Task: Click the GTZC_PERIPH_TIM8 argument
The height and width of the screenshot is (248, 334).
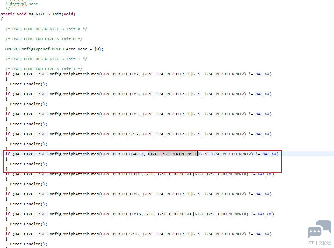Action: click(x=120, y=194)
